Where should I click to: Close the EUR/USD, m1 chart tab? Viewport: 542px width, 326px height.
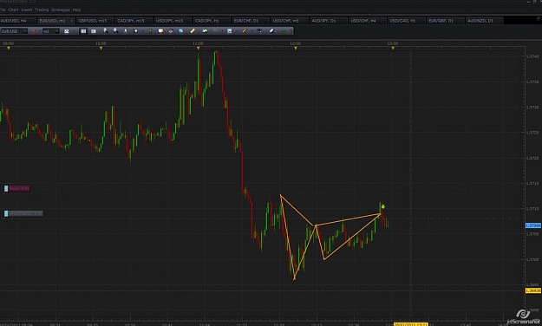[72, 21]
